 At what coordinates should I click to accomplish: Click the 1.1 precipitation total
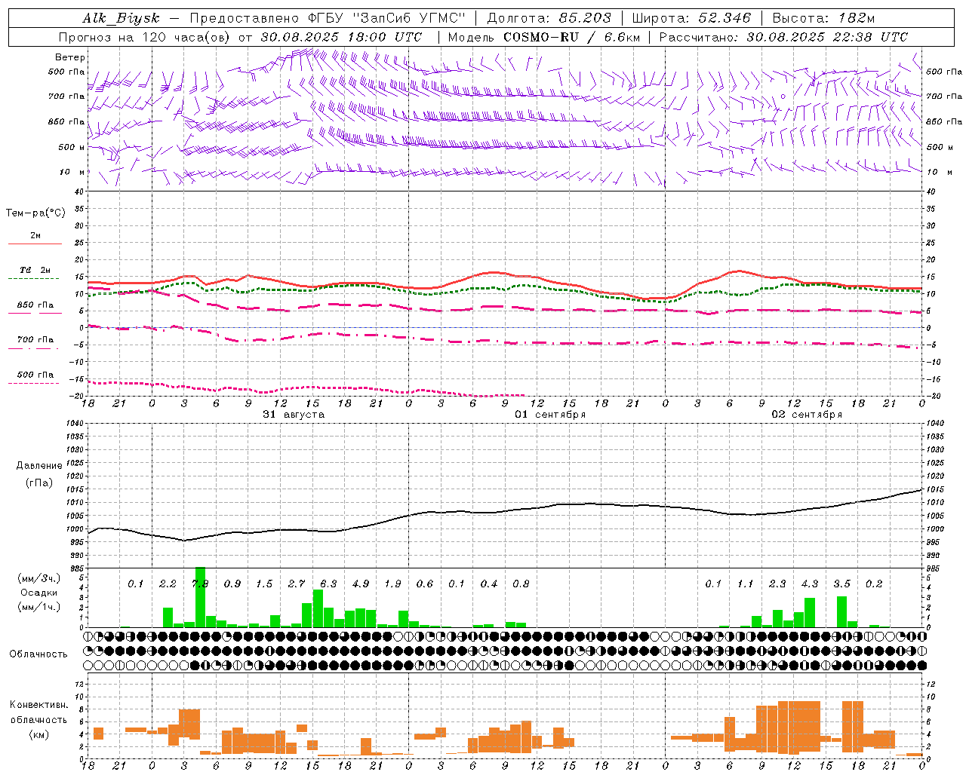pos(746,584)
